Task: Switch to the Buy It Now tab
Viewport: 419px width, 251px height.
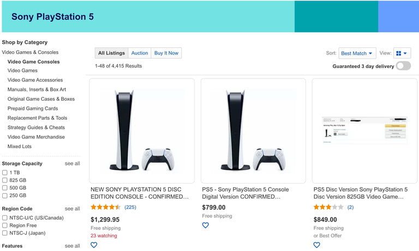Action: [x=166, y=53]
